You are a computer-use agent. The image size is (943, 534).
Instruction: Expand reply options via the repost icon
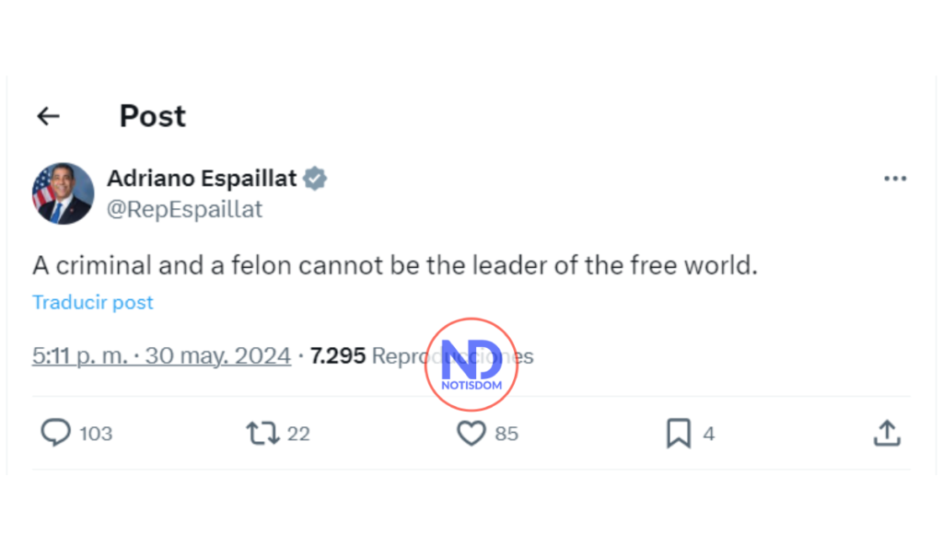coord(262,433)
